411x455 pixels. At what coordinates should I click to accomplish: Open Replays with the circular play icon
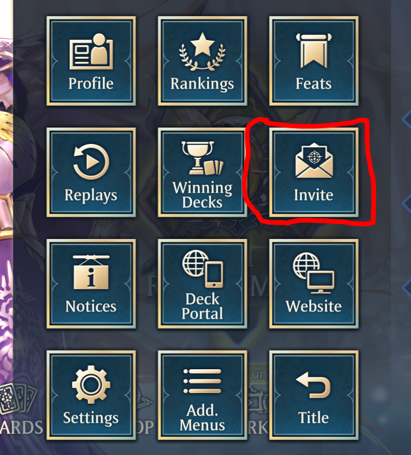[x=91, y=172]
